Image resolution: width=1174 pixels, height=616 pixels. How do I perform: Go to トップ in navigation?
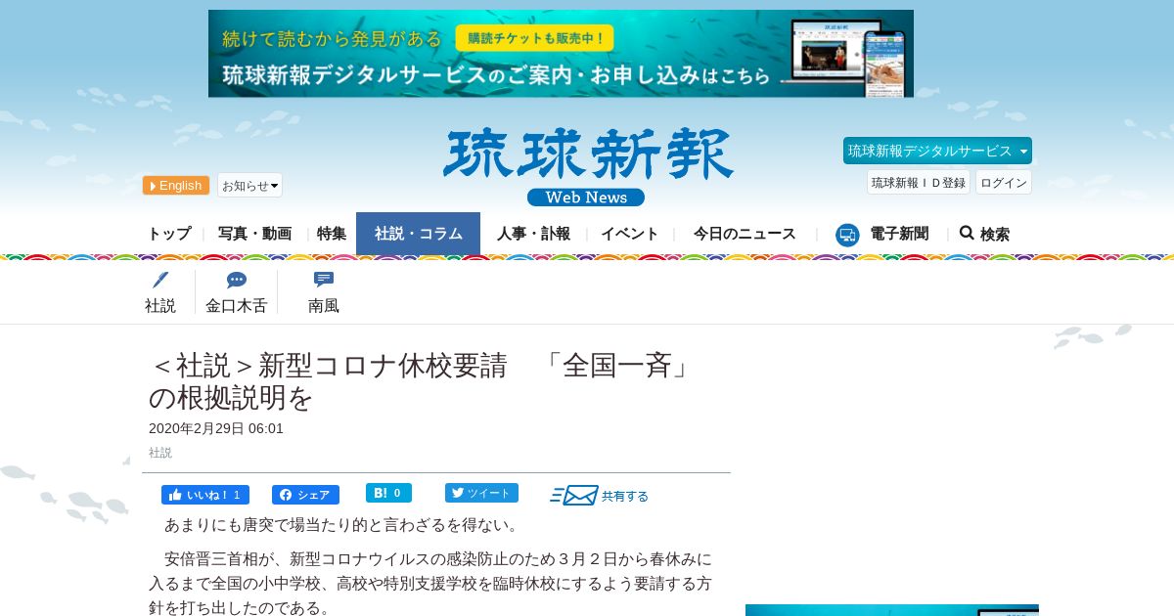point(169,234)
